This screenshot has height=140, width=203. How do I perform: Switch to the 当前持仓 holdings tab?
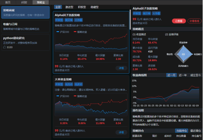click(x=181, y=131)
